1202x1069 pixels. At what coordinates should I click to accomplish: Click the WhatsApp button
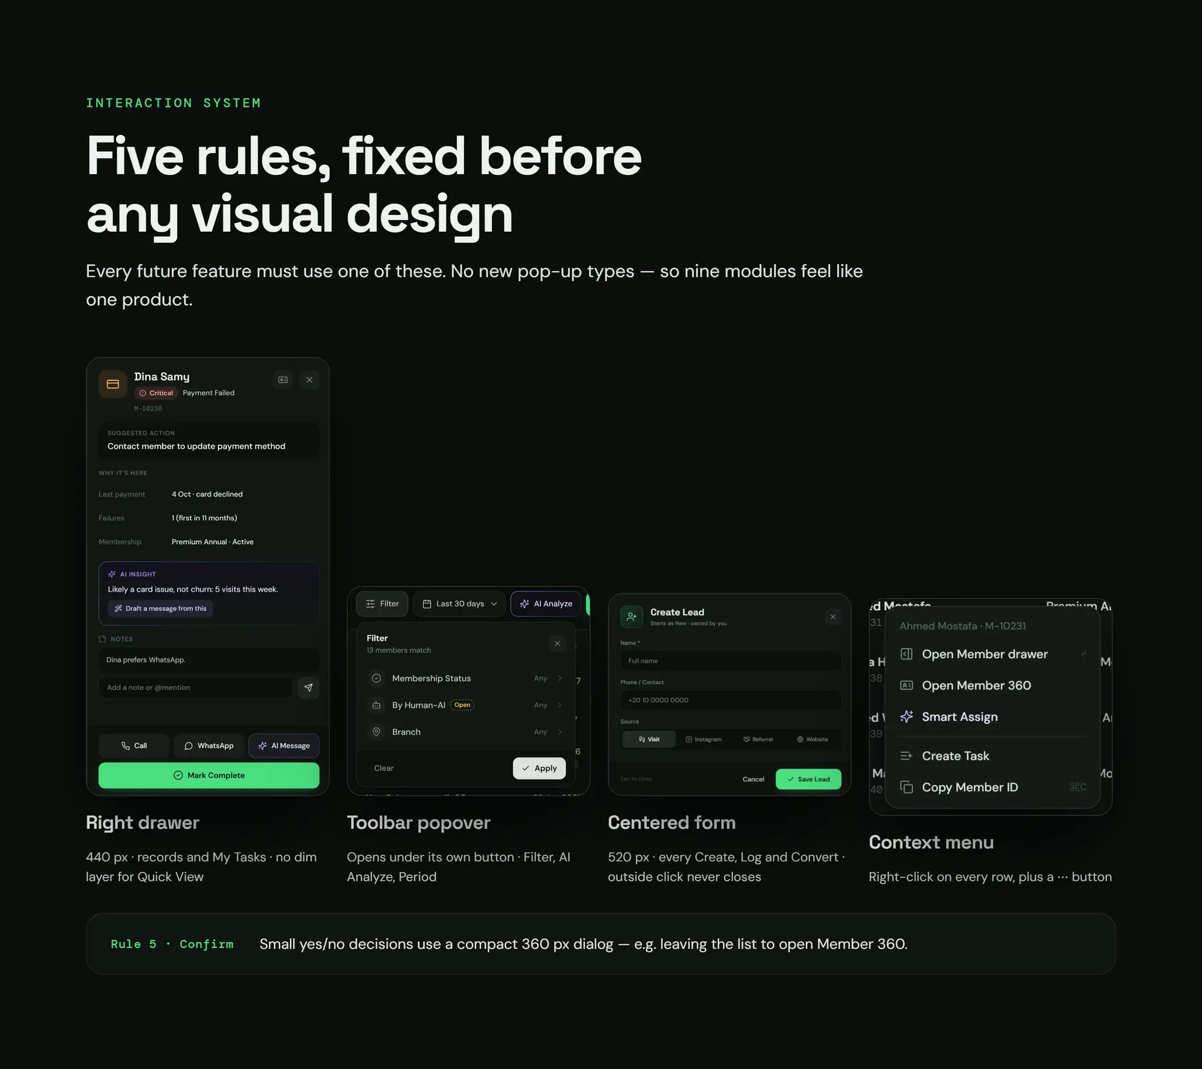pyautogui.click(x=209, y=745)
